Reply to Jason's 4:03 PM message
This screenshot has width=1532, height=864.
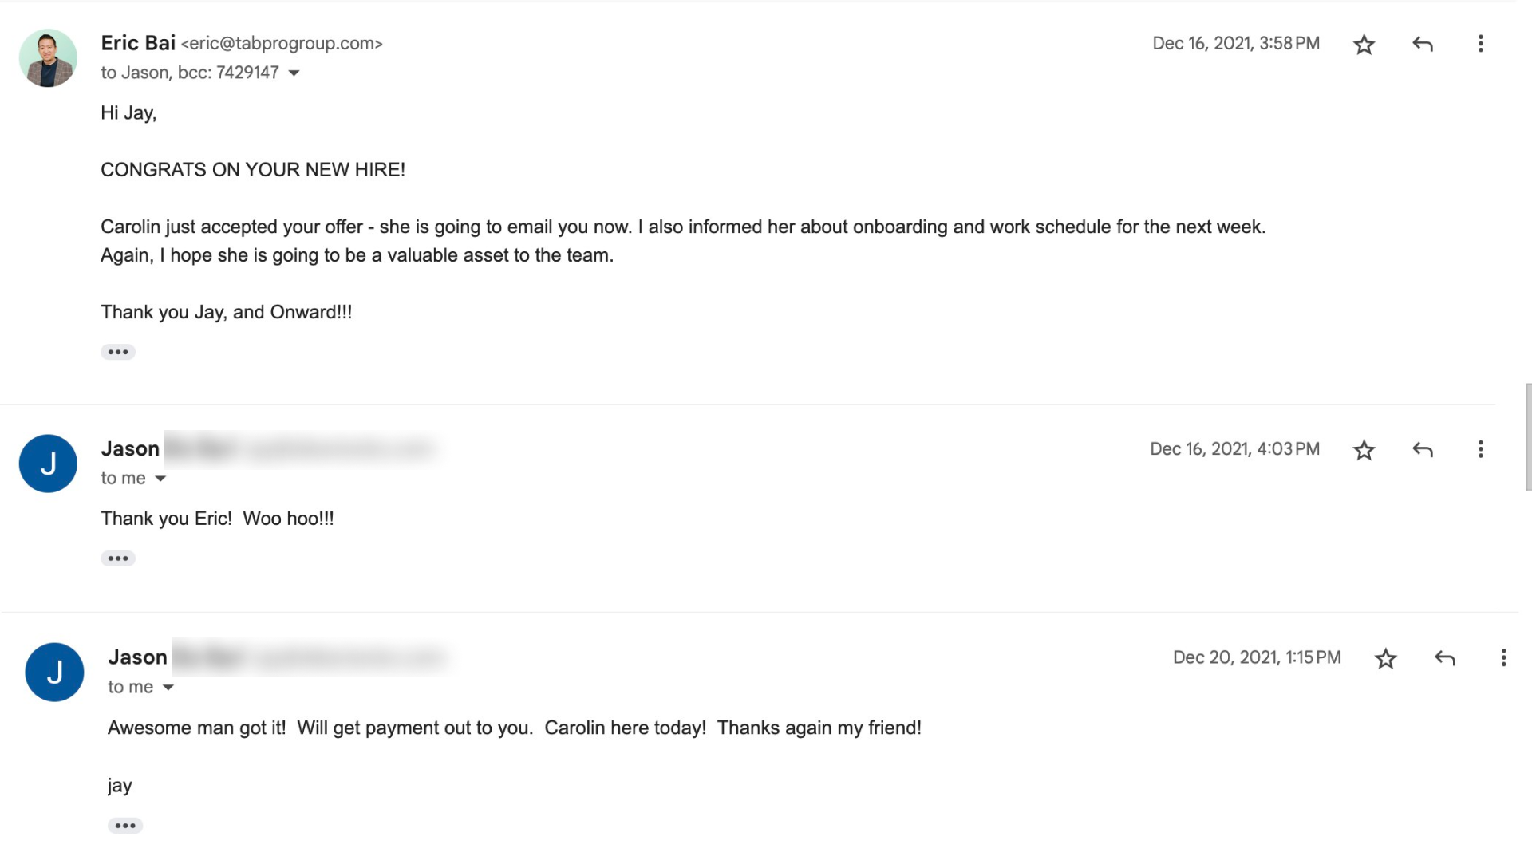tap(1422, 450)
